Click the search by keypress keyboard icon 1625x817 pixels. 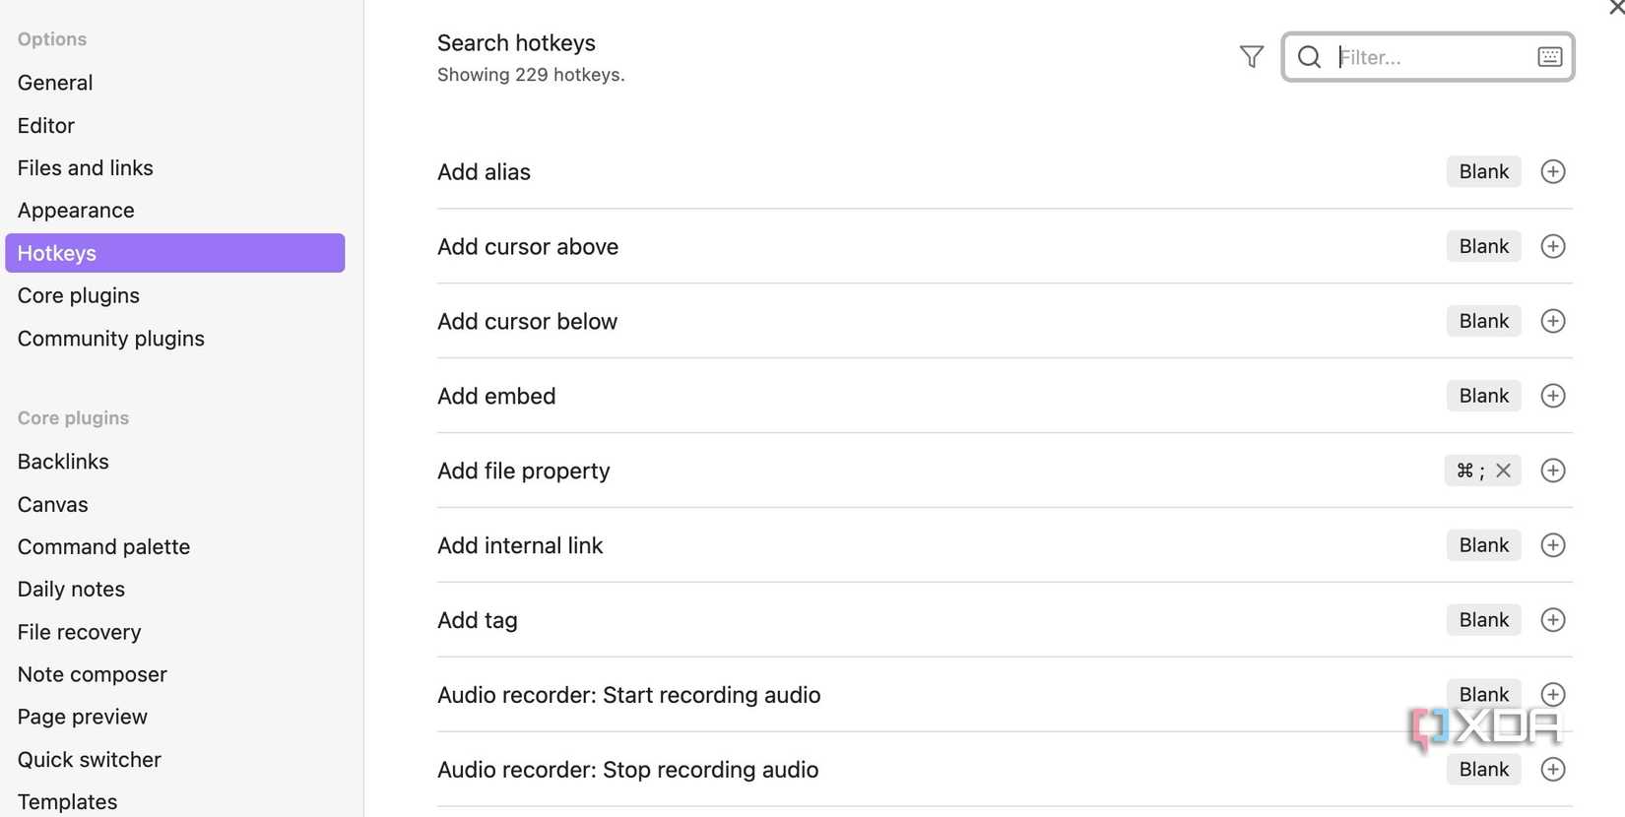pos(1548,57)
